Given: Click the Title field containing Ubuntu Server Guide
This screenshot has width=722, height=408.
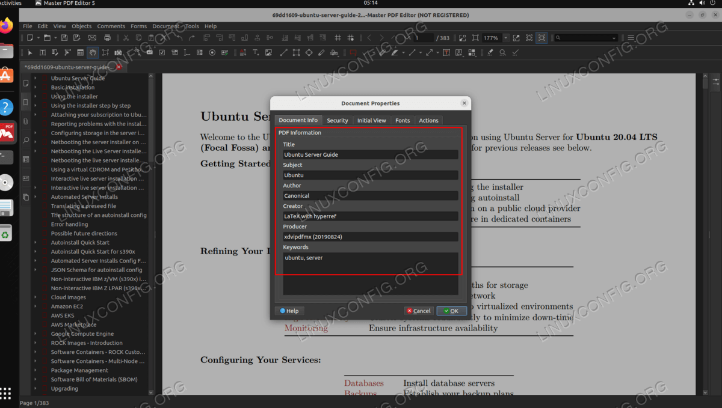Looking at the screenshot, I should pos(371,154).
